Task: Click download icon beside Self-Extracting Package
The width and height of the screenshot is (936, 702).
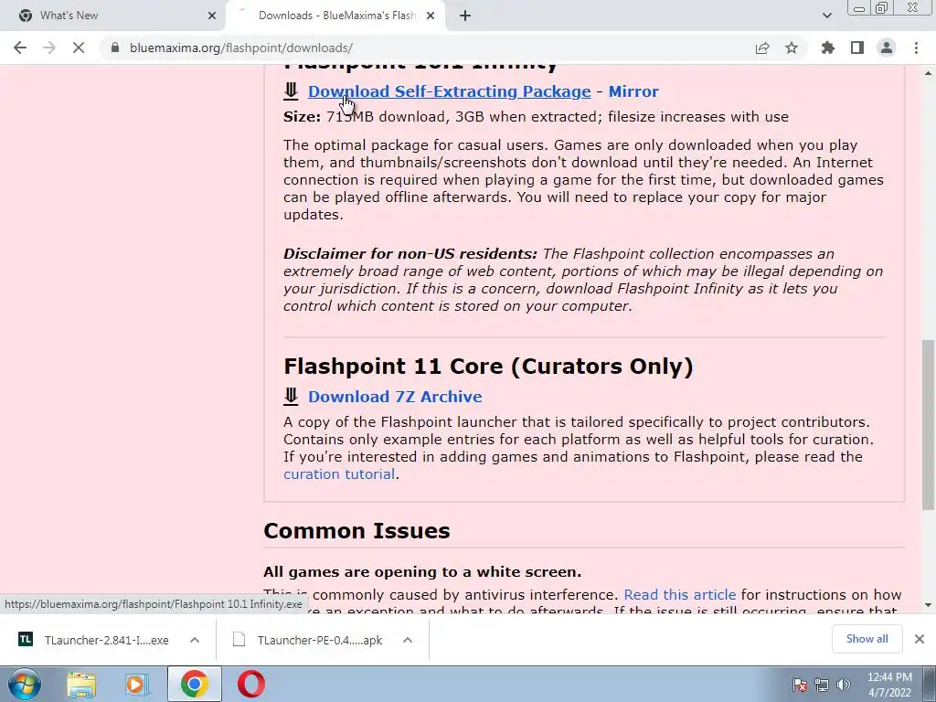Action: tap(291, 91)
